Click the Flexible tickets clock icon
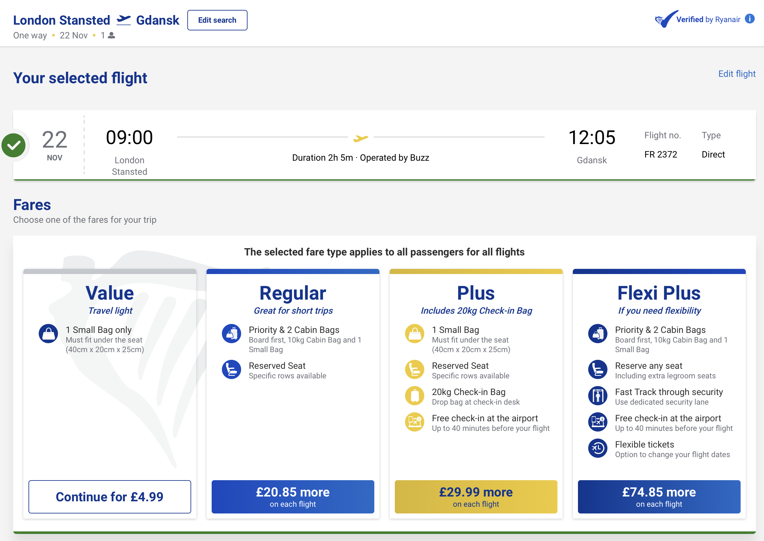This screenshot has width=764, height=541. [598, 448]
